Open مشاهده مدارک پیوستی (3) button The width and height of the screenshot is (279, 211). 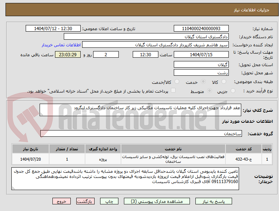click(x=157, y=201)
